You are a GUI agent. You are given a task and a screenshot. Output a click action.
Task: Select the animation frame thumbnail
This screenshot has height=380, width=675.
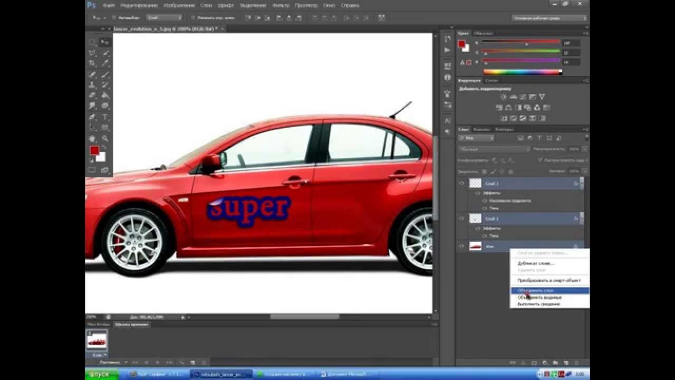(97, 341)
